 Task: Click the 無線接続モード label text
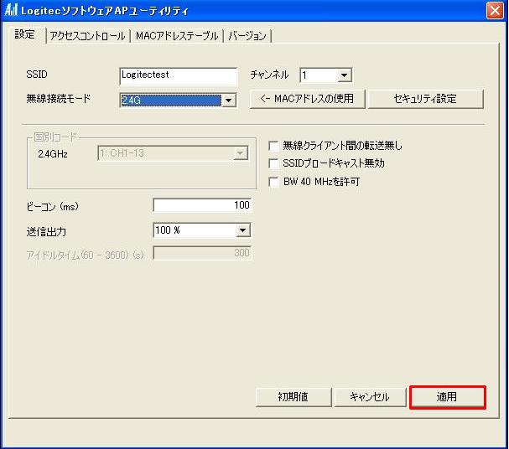pyautogui.click(x=59, y=99)
